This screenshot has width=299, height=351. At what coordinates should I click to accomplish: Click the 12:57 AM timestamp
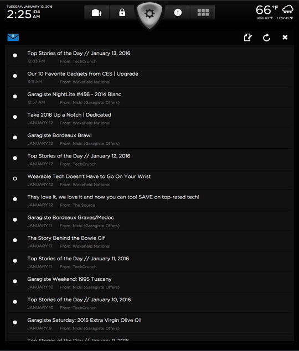(36, 102)
